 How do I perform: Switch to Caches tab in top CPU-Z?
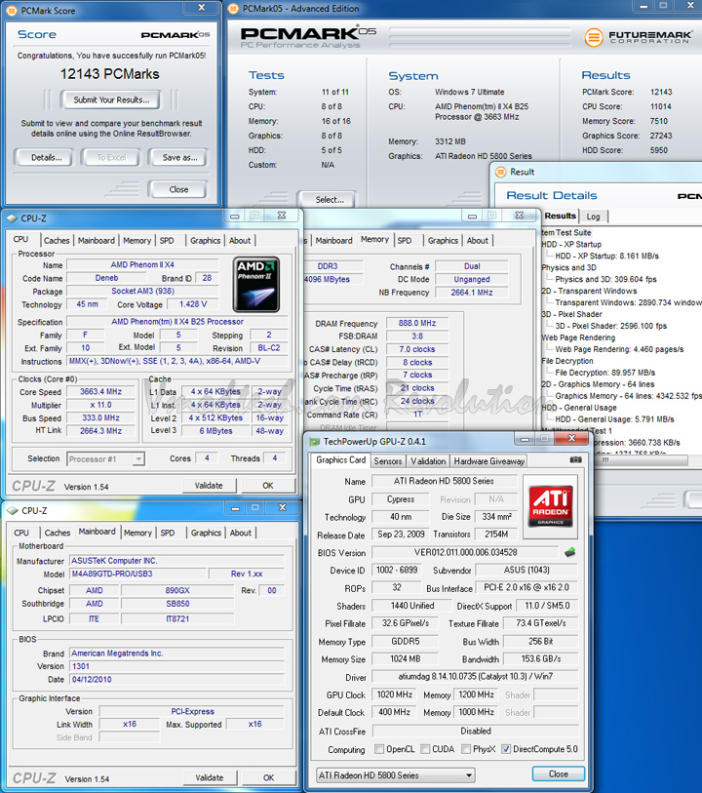(x=57, y=241)
